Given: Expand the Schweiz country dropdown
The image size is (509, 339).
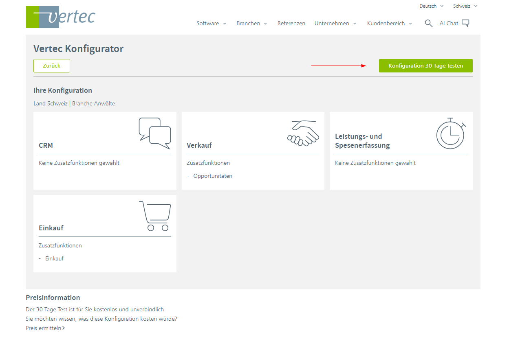Looking at the screenshot, I should point(465,6).
